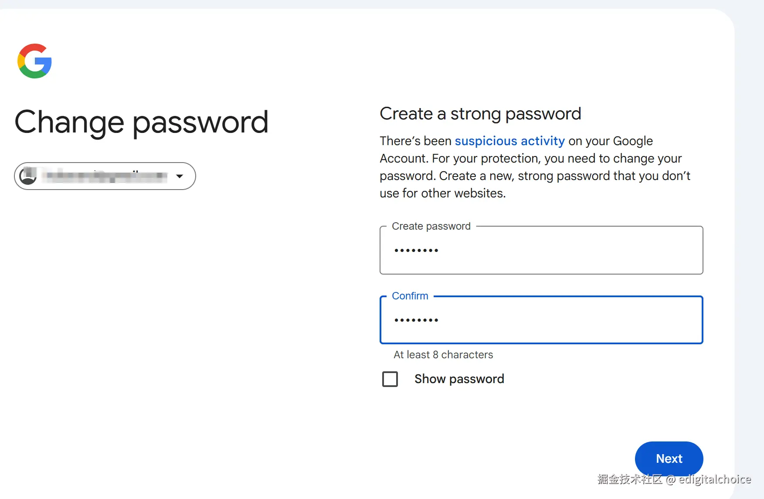Click the masked dots in Confirm field

click(416, 320)
